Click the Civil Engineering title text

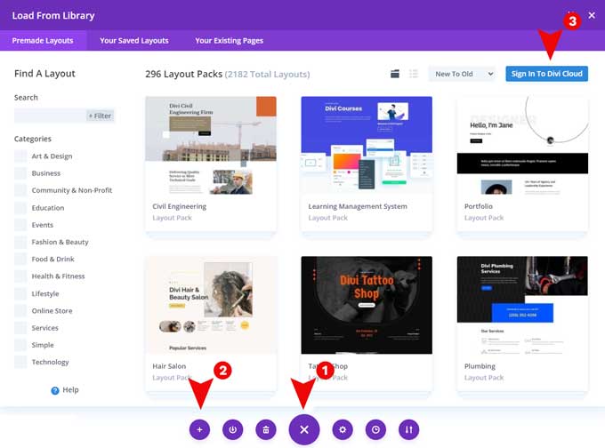coord(180,206)
